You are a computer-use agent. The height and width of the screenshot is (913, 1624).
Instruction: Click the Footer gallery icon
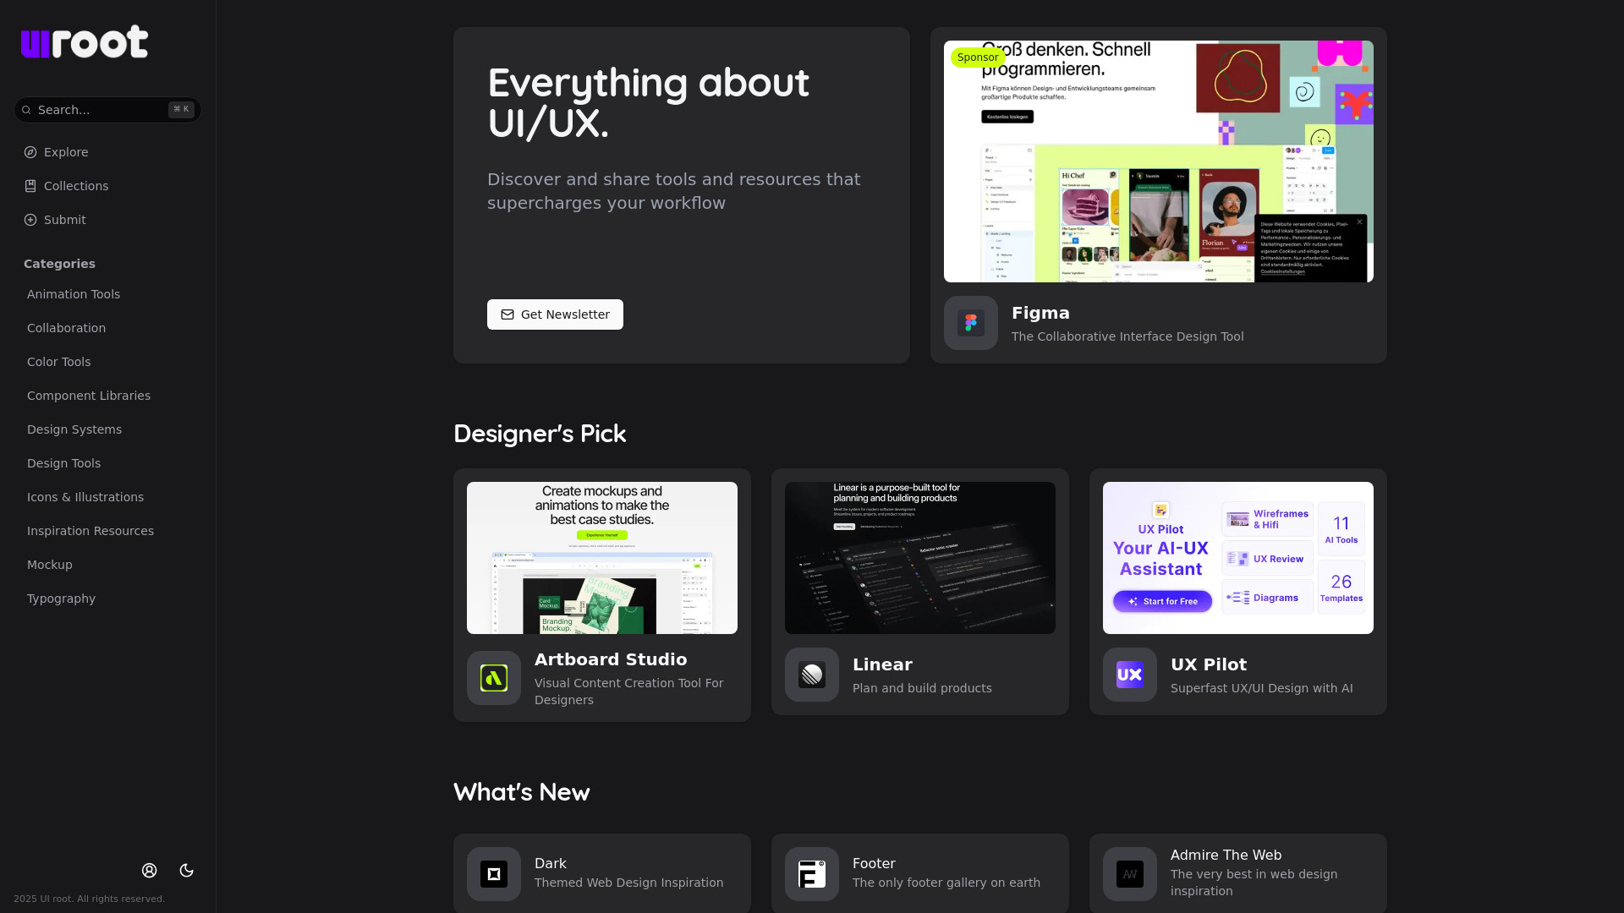click(812, 874)
